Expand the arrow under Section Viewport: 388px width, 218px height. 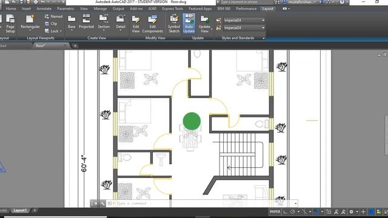(104, 30)
